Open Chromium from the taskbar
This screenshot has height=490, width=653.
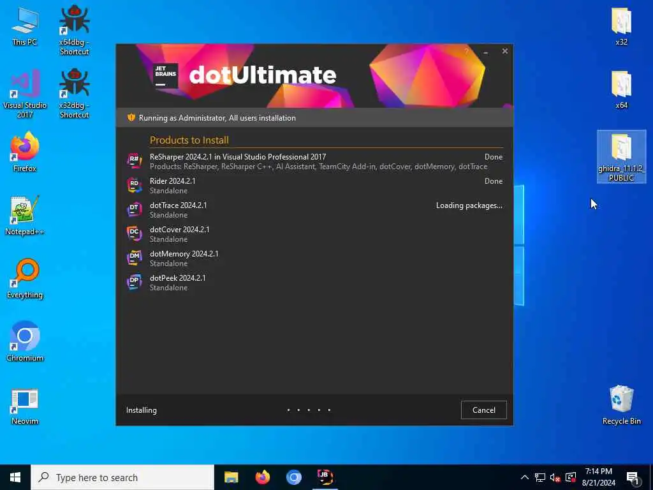(293, 477)
